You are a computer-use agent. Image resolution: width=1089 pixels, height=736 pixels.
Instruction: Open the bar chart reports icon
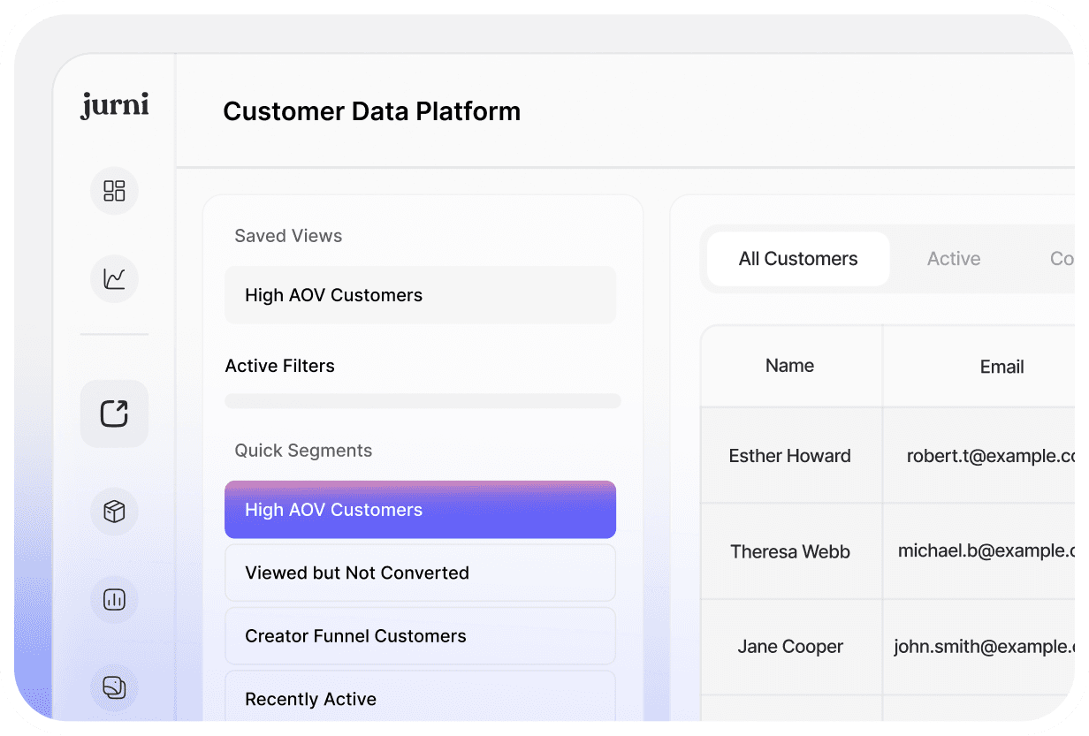tap(114, 600)
